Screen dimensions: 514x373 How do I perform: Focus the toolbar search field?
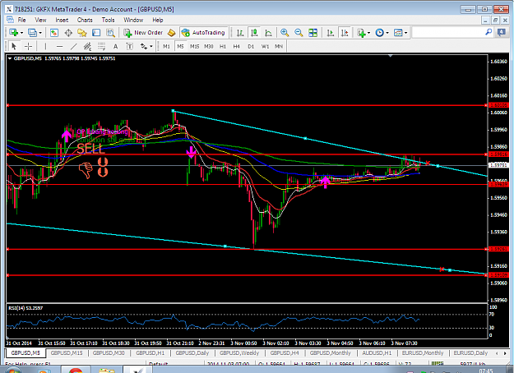(x=447, y=32)
